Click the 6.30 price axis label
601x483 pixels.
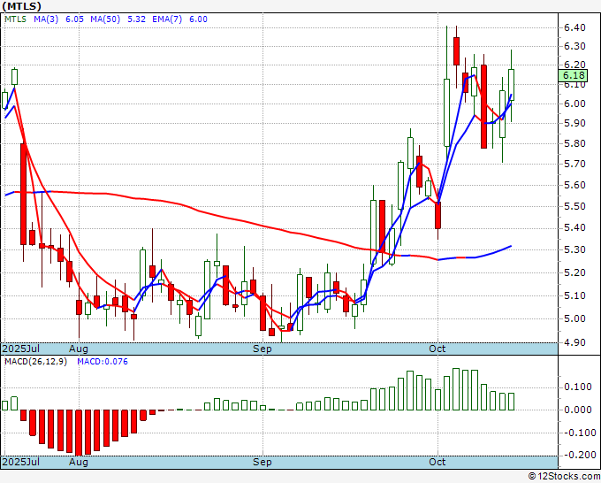[574, 46]
